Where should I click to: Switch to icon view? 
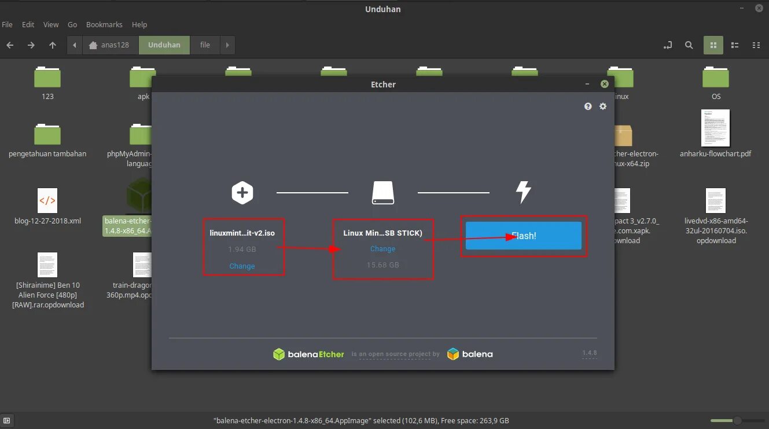pyautogui.click(x=713, y=45)
